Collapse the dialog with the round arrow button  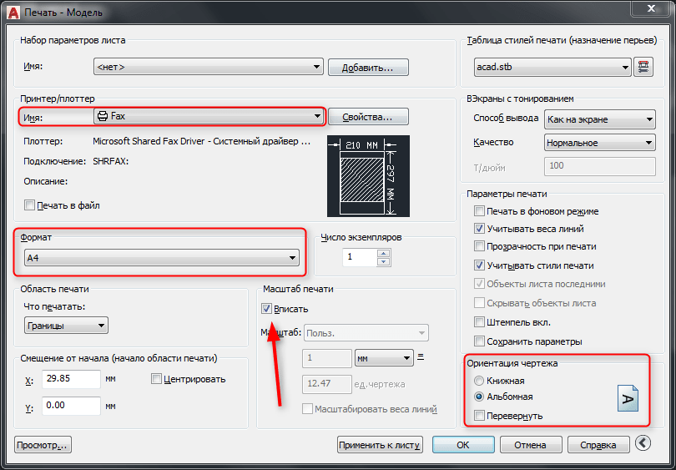point(642,444)
